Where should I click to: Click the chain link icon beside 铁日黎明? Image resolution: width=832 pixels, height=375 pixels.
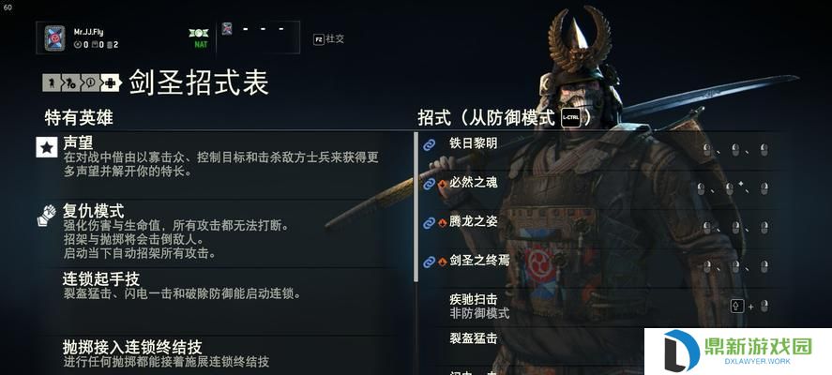point(429,144)
